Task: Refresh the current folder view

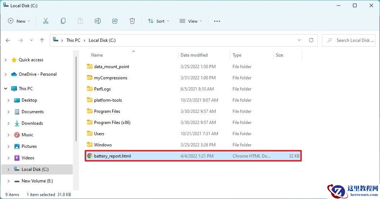Action: tap(311, 40)
